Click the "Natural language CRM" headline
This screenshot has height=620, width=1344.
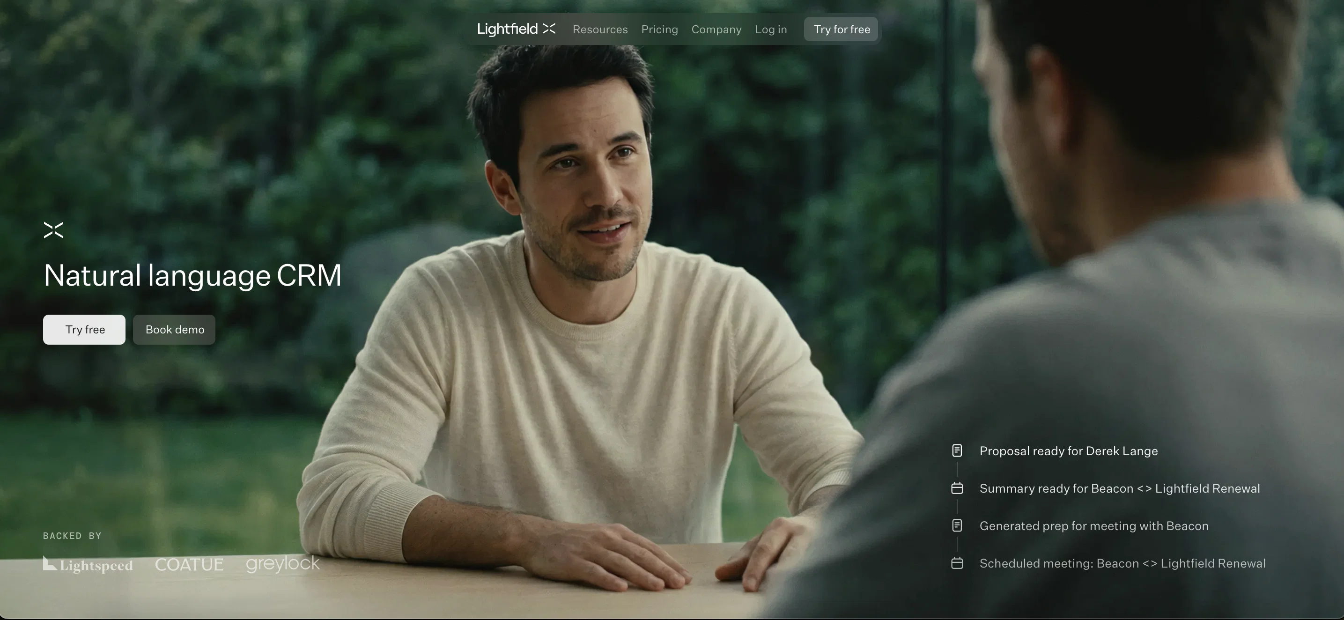click(192, 275)
